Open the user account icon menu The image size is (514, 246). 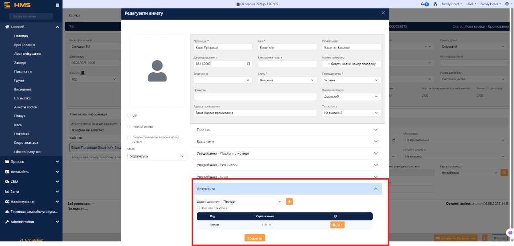pyautogui.click(x=507, y=4)
